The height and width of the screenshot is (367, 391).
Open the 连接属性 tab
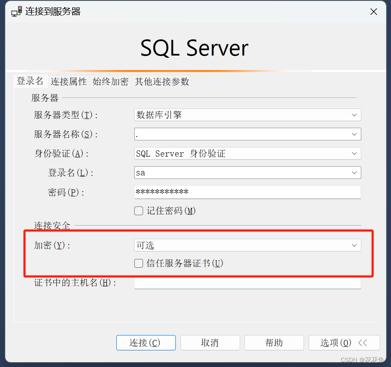pyautogui.click(x=69, y=81)
